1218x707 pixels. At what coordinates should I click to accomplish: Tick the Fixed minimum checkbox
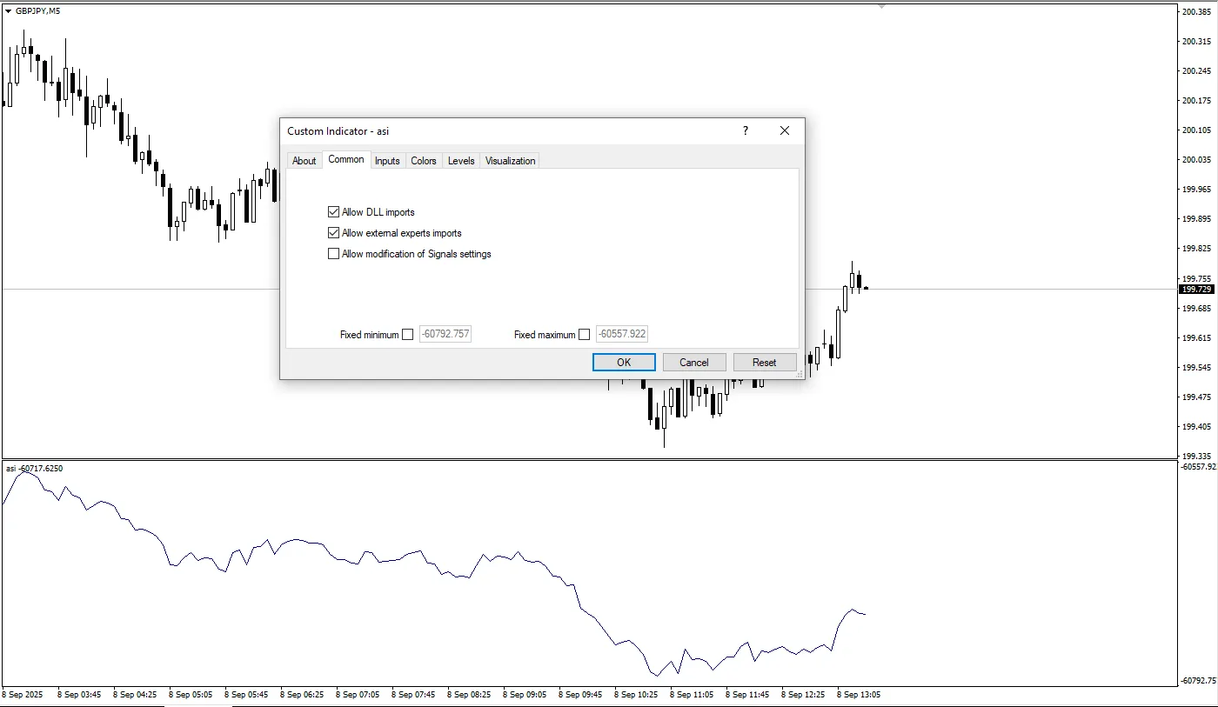point(407,335)
